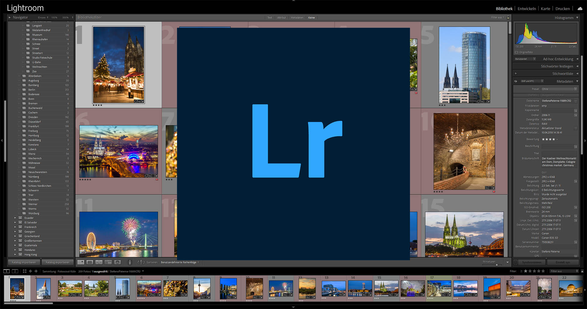Image resolution: width=587 pixels, height=309 pixels.
Task: Open the Metadaten filter tab
Action: (x=297, y=17)
